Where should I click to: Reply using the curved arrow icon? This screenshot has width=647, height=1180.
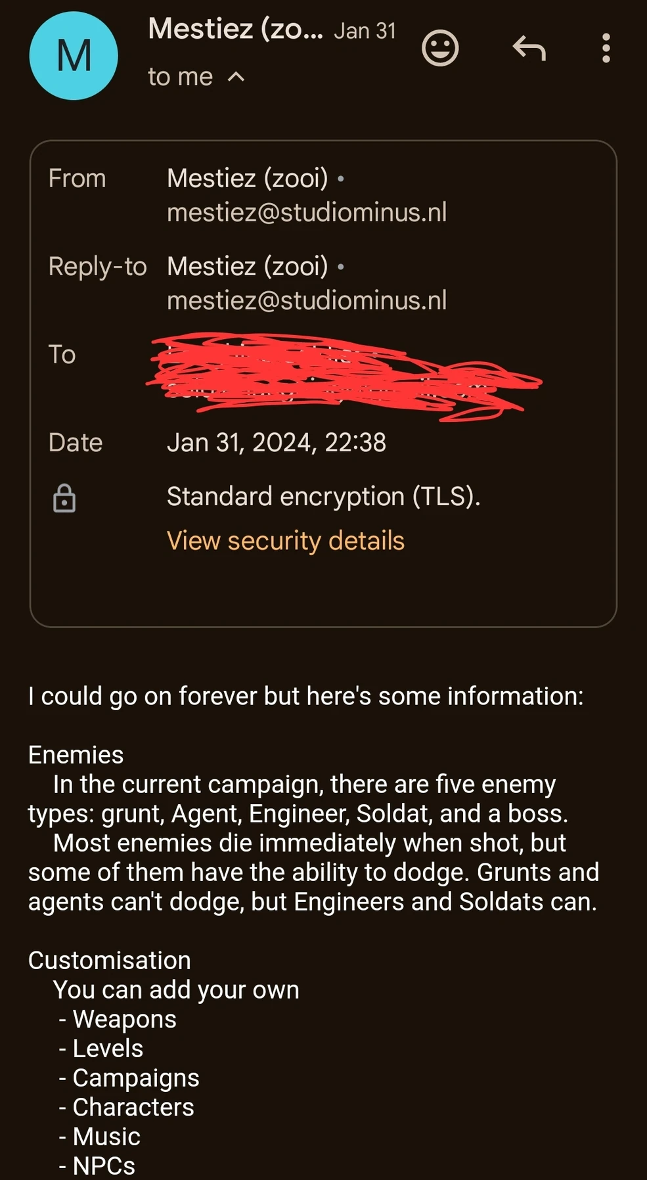[x=529, y=48]
